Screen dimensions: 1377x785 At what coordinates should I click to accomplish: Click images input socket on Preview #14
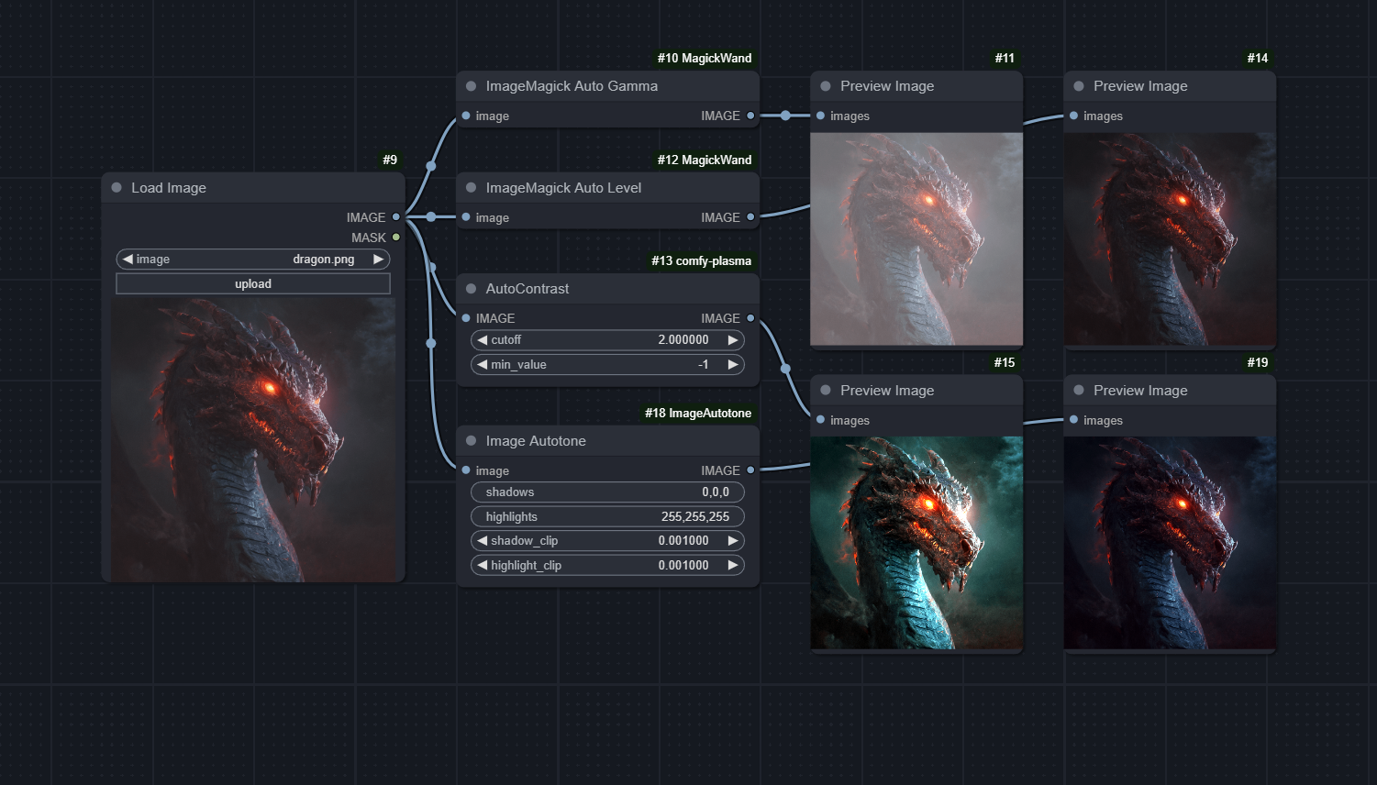(x=1073, y=116)
